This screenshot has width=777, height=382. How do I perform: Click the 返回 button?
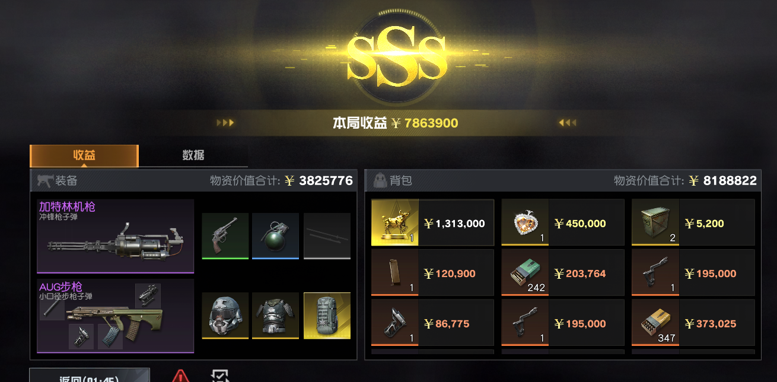(x=90, y=375)
